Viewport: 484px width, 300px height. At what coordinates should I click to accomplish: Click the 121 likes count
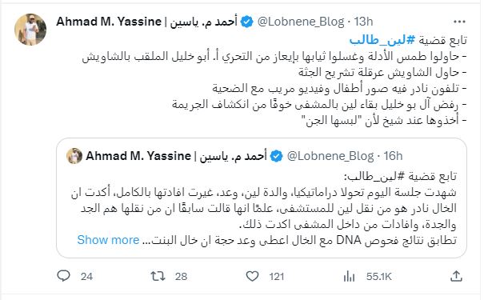tap(276, 276)
